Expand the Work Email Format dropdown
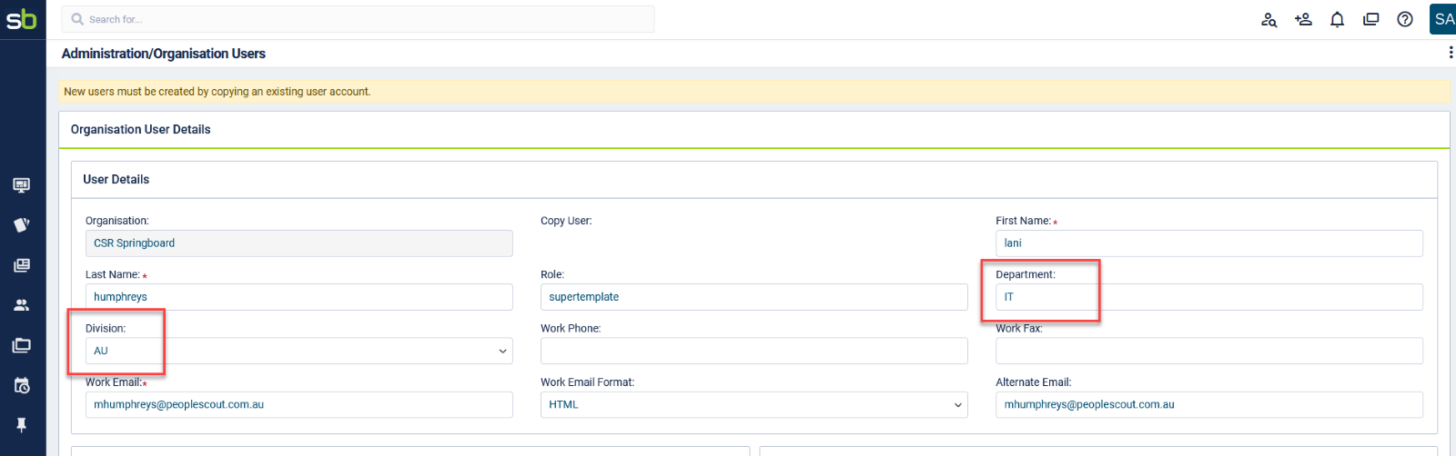 click(754, 405)
